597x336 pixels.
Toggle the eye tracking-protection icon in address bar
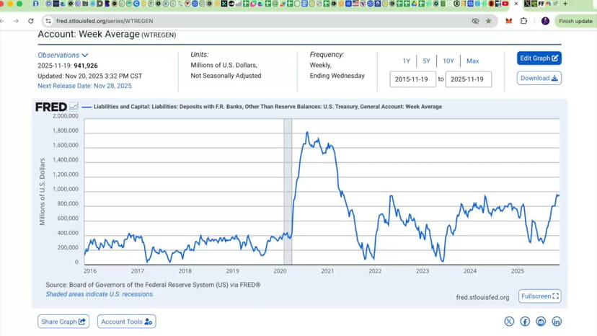[x=475, y=21]
